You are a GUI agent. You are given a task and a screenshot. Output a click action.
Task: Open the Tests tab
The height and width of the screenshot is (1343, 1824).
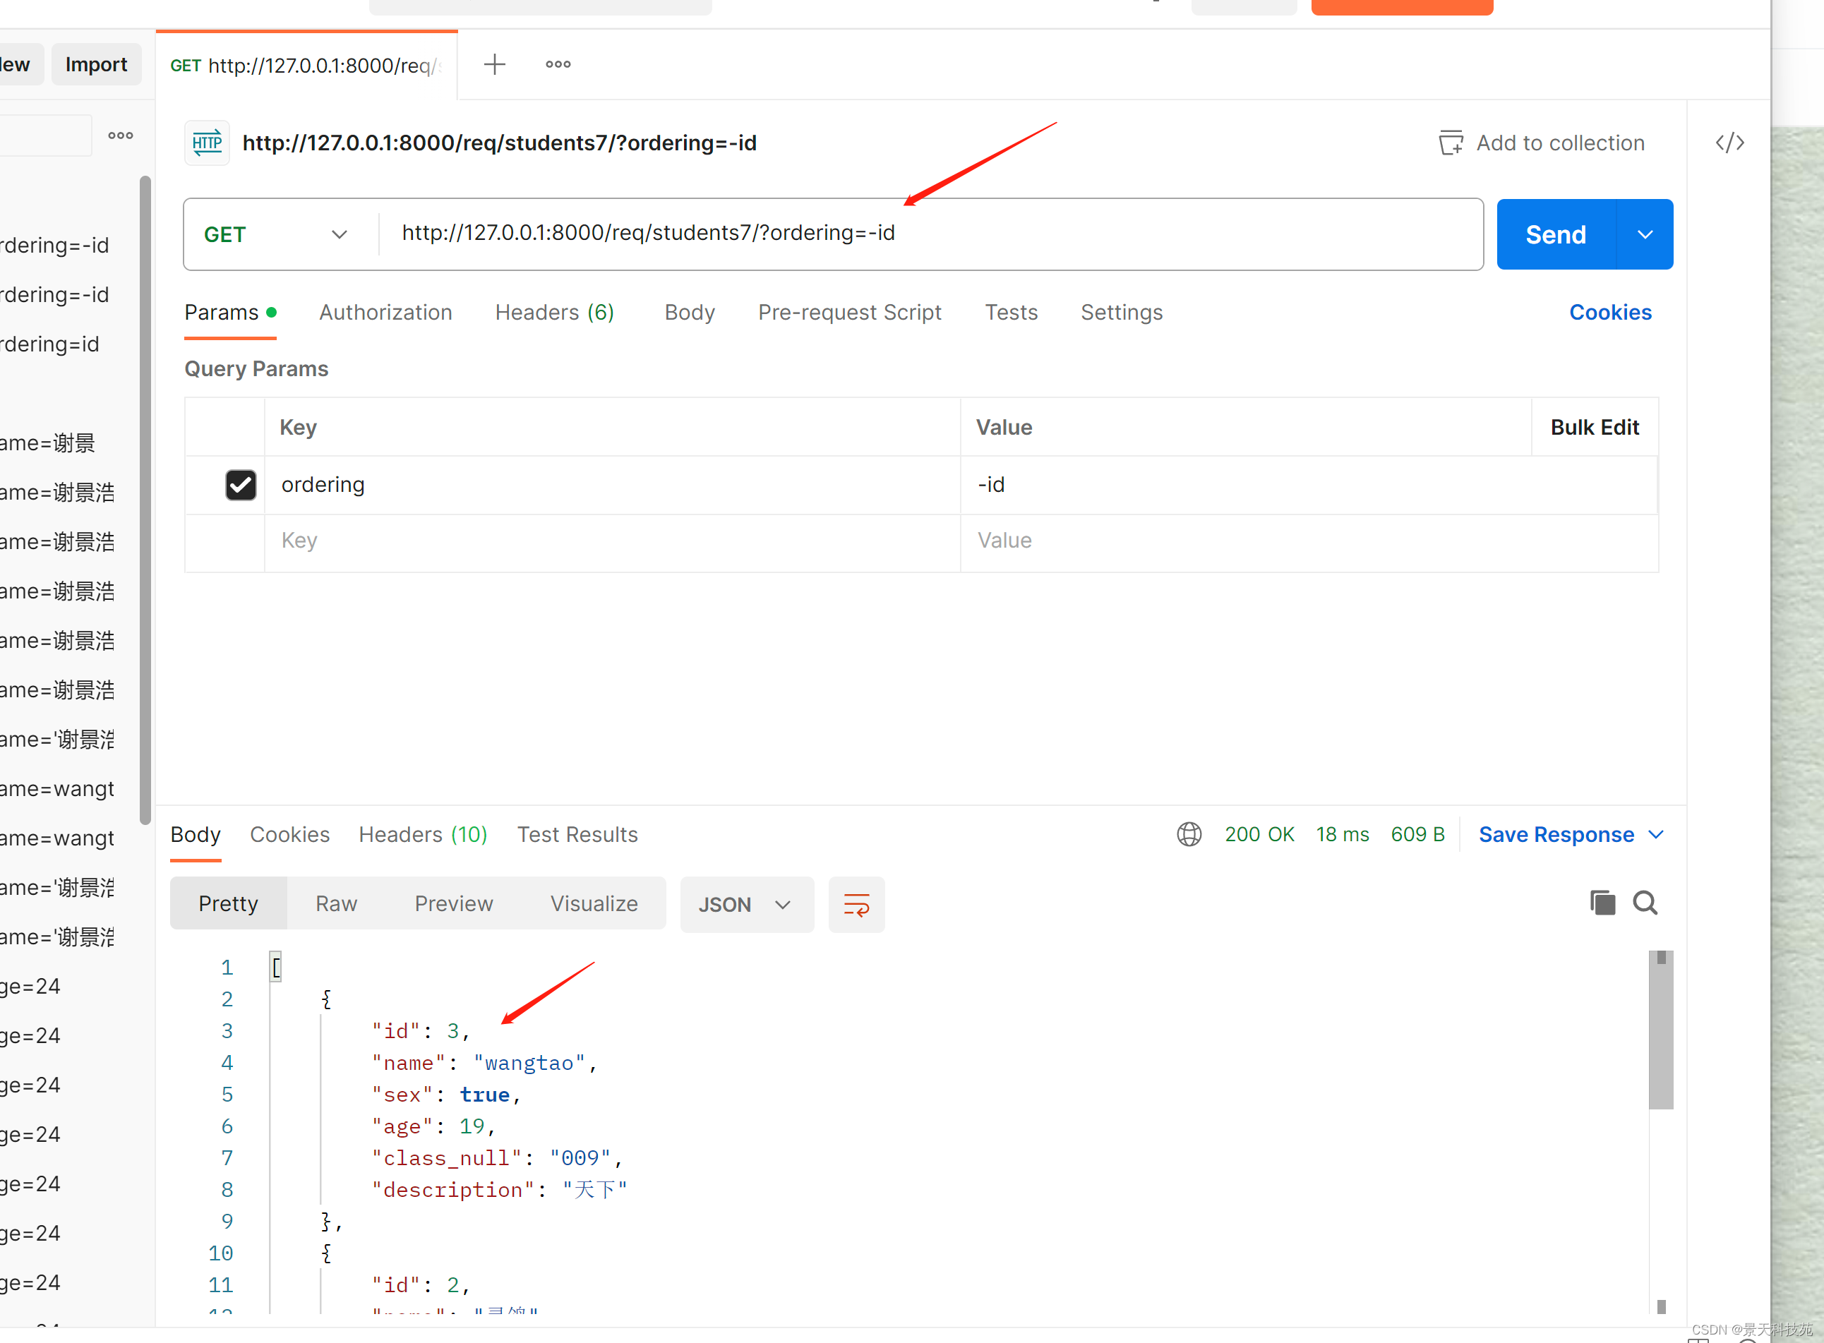point(1011,312)
